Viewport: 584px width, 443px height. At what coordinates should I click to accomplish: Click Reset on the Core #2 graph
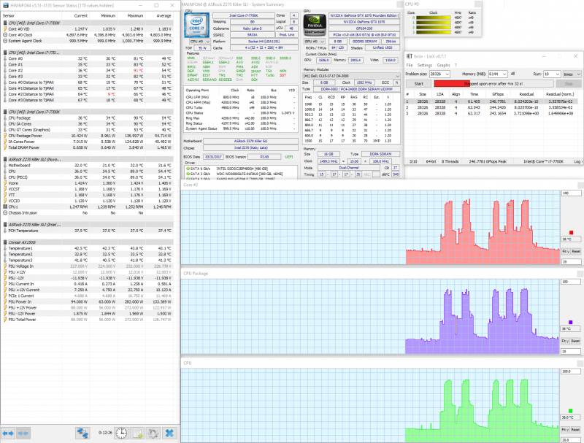point(576,252)
